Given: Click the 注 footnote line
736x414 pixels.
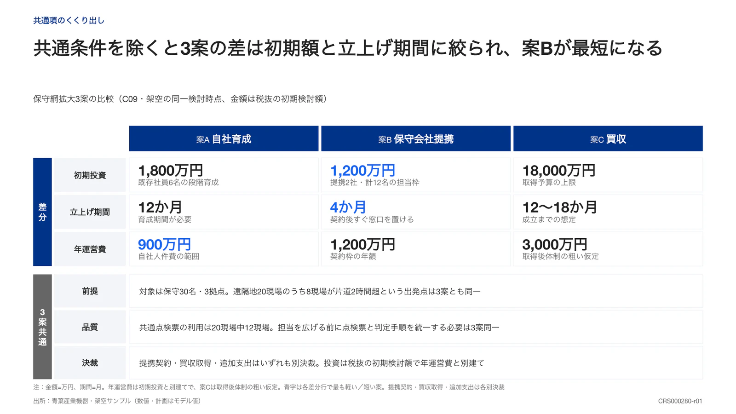Looking at the screenshot, I should pyautogui.click(x=269, y=387).
